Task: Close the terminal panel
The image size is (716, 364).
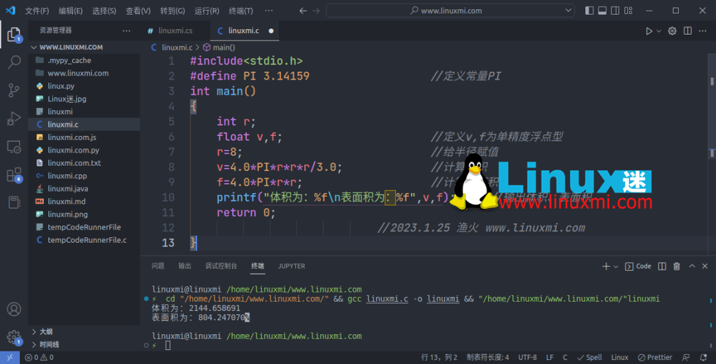Action: point(705,266)
